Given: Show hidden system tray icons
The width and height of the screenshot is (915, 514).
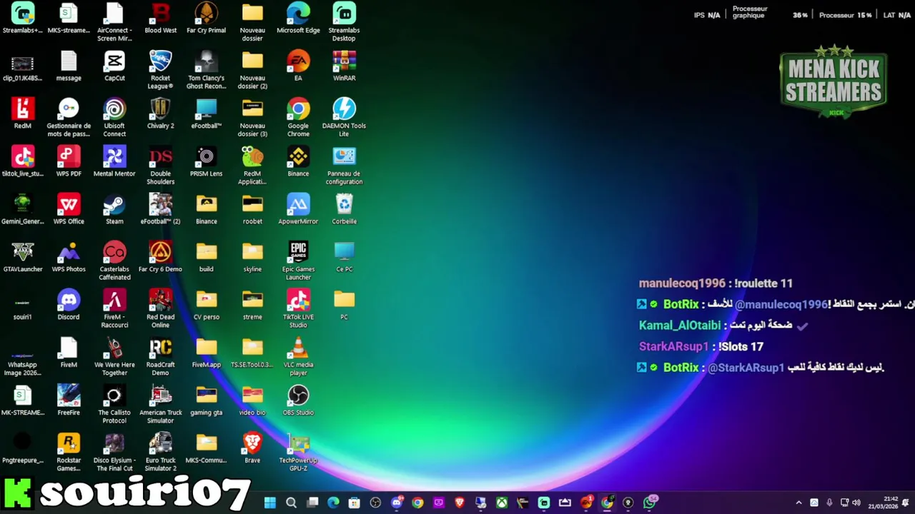Looking at the screenshot, I should [x=798, y=503].
